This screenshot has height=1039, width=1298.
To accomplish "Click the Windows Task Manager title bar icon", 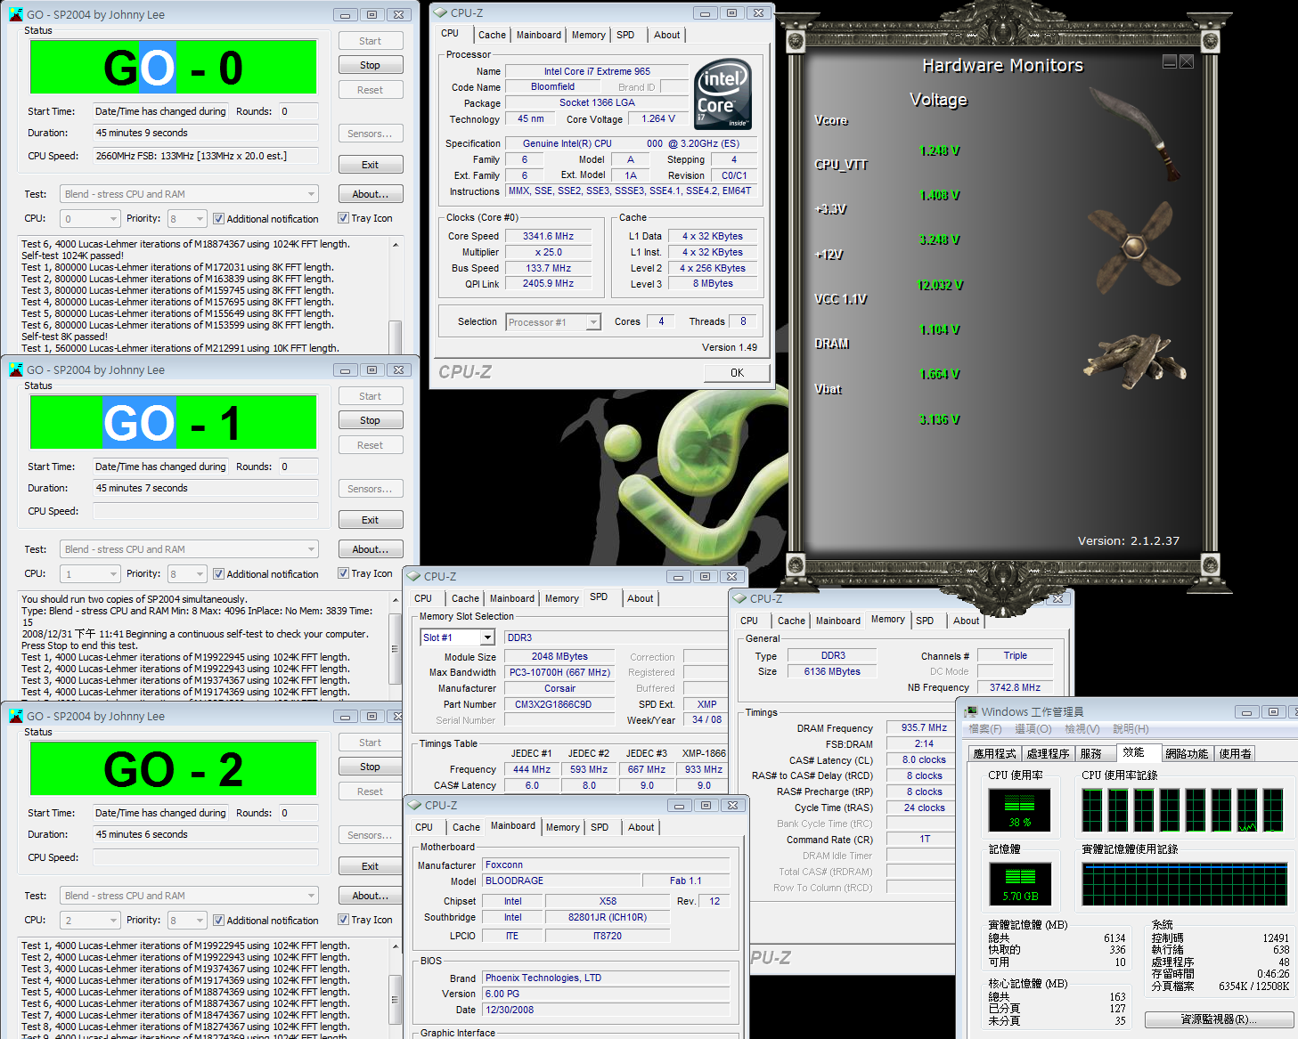I will pyautogui.click(x=971, y=711).
